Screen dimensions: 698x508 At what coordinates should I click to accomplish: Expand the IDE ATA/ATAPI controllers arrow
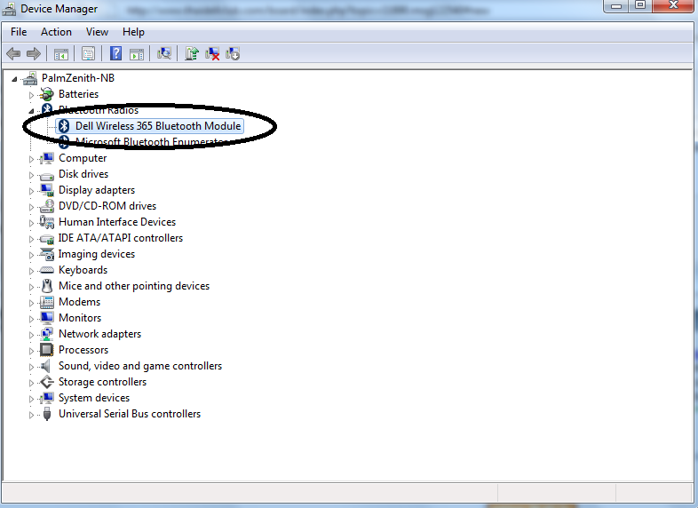coord(31,239)
